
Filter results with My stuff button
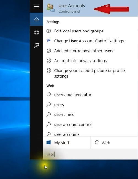(x=67, y=143)
